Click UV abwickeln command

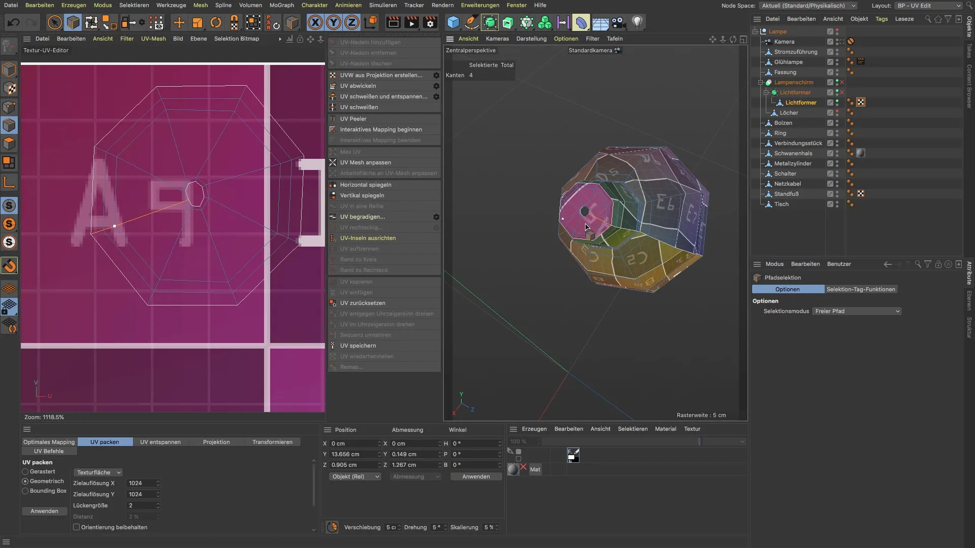[358, 86]
